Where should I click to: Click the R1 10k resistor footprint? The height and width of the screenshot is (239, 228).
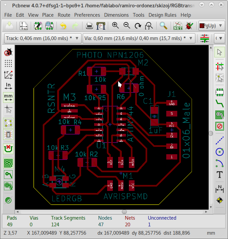click(96, 71)
